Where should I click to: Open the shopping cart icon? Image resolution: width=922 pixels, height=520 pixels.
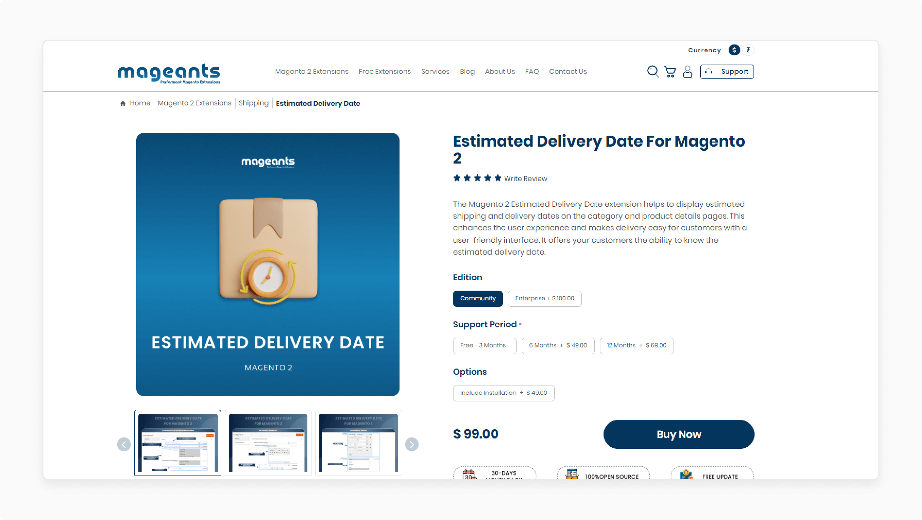pos(670,71)
